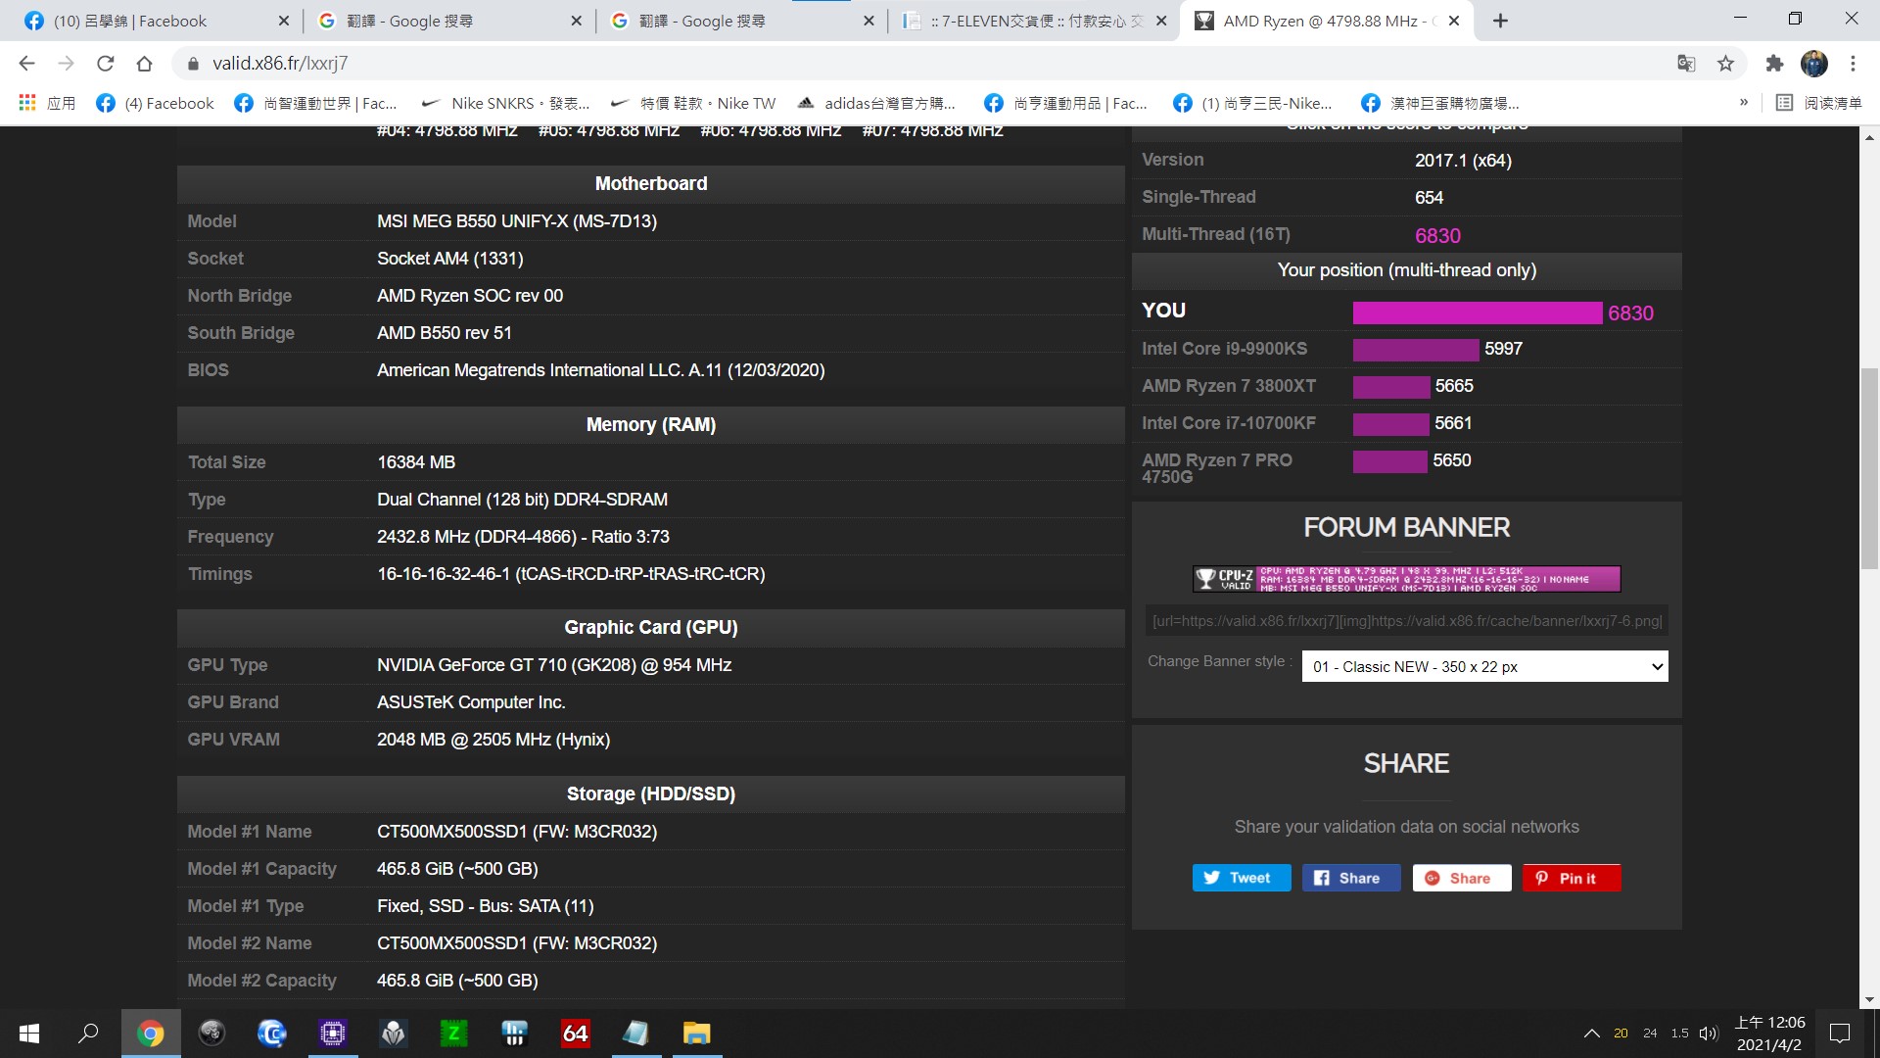The image size is (1880, 1058).
Task: Click the Intel Core i9-9900KS comparison row
Action: pos(1406,349)
